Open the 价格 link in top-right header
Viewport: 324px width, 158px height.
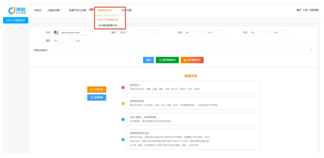point(305,10)
